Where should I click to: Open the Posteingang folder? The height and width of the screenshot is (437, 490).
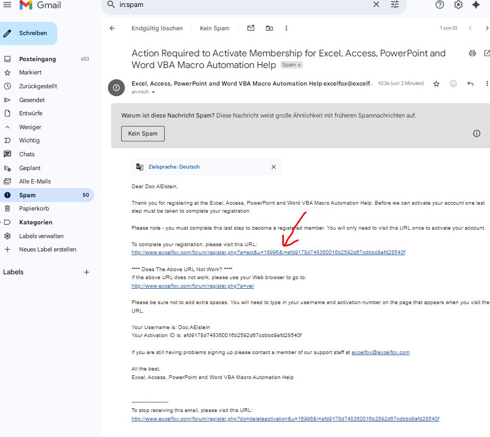38,59
